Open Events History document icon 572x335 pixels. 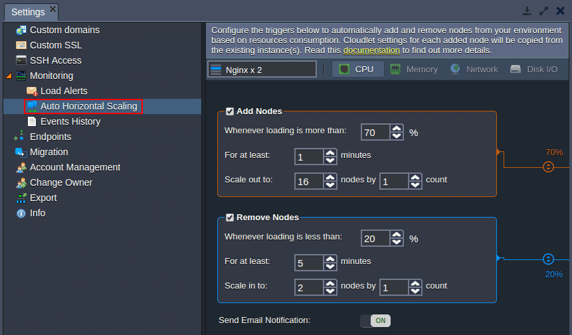pos(32,121)
